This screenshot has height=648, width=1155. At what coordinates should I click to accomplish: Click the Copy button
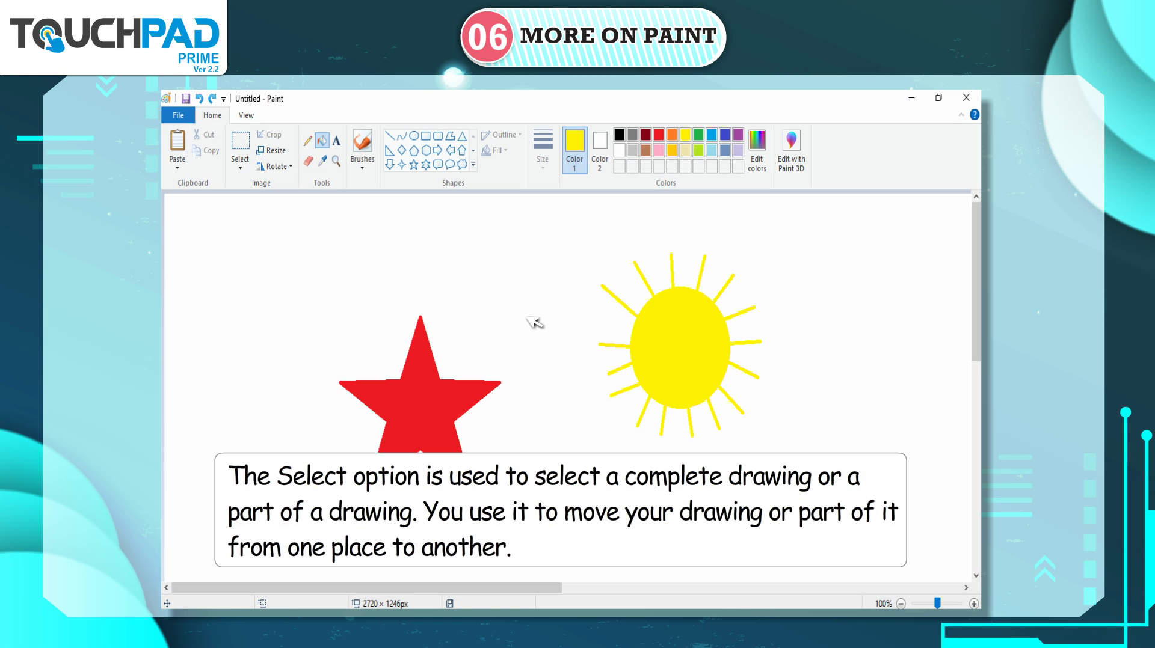(206, 151)
